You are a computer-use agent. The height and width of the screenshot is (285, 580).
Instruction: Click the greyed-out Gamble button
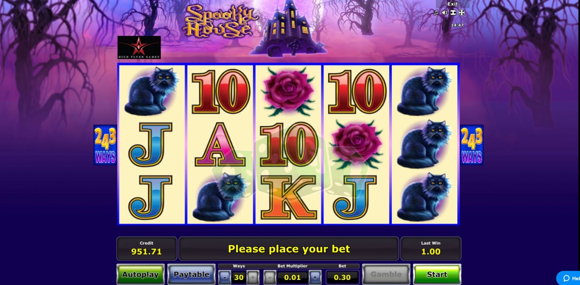pos(386,274)
